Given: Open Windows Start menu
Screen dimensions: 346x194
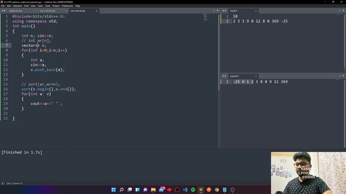Looking at the screenshot, I should coord(114,190).
